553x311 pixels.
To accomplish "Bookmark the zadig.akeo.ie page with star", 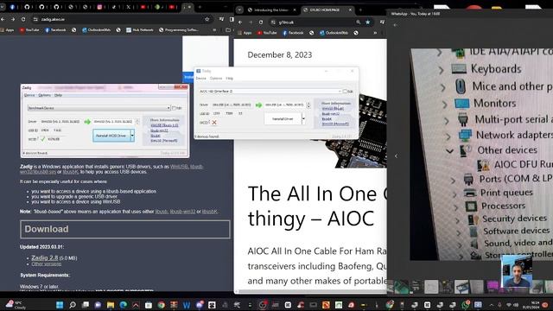I will pyautogui.click(x=207, y=19).
